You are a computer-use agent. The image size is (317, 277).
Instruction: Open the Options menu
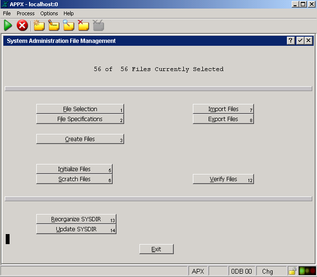point(49,13)
